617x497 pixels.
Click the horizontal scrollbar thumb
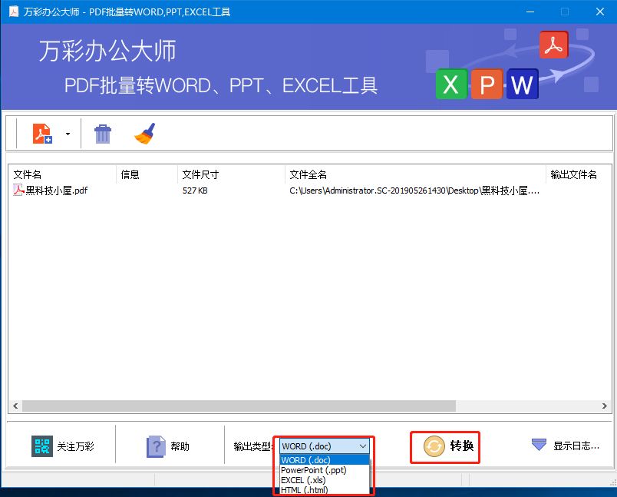coord(239,406)
